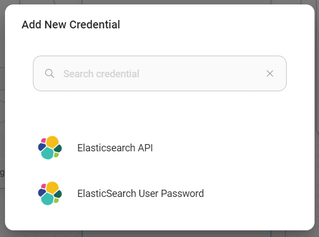The width and height of the screenshot is (319, 237).
Task: Pick the Elastic cluster logo beside User Password
Action: (x=50, y=194)
